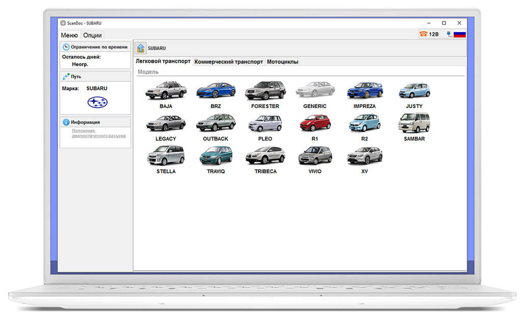This screenshot has height=319, width=522.
Task: Maximize the ScanDoc window
Action: pos(444,23)
